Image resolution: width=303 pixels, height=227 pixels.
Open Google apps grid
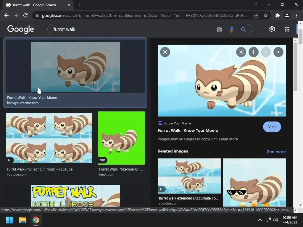[x=287, y=29]
